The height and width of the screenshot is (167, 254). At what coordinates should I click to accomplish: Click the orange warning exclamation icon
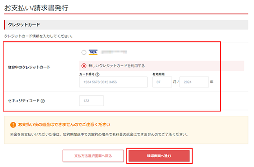pos(13,125)
